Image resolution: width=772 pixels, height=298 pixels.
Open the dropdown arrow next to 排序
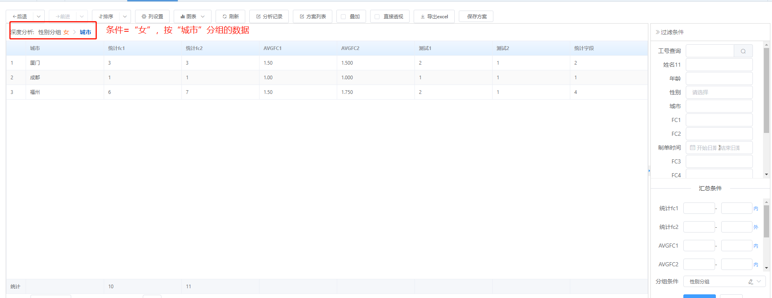point(125,17)
